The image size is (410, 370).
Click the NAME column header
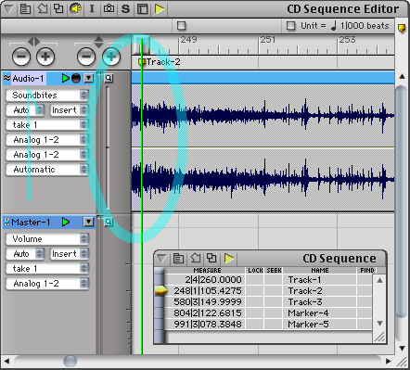[320, 271]
